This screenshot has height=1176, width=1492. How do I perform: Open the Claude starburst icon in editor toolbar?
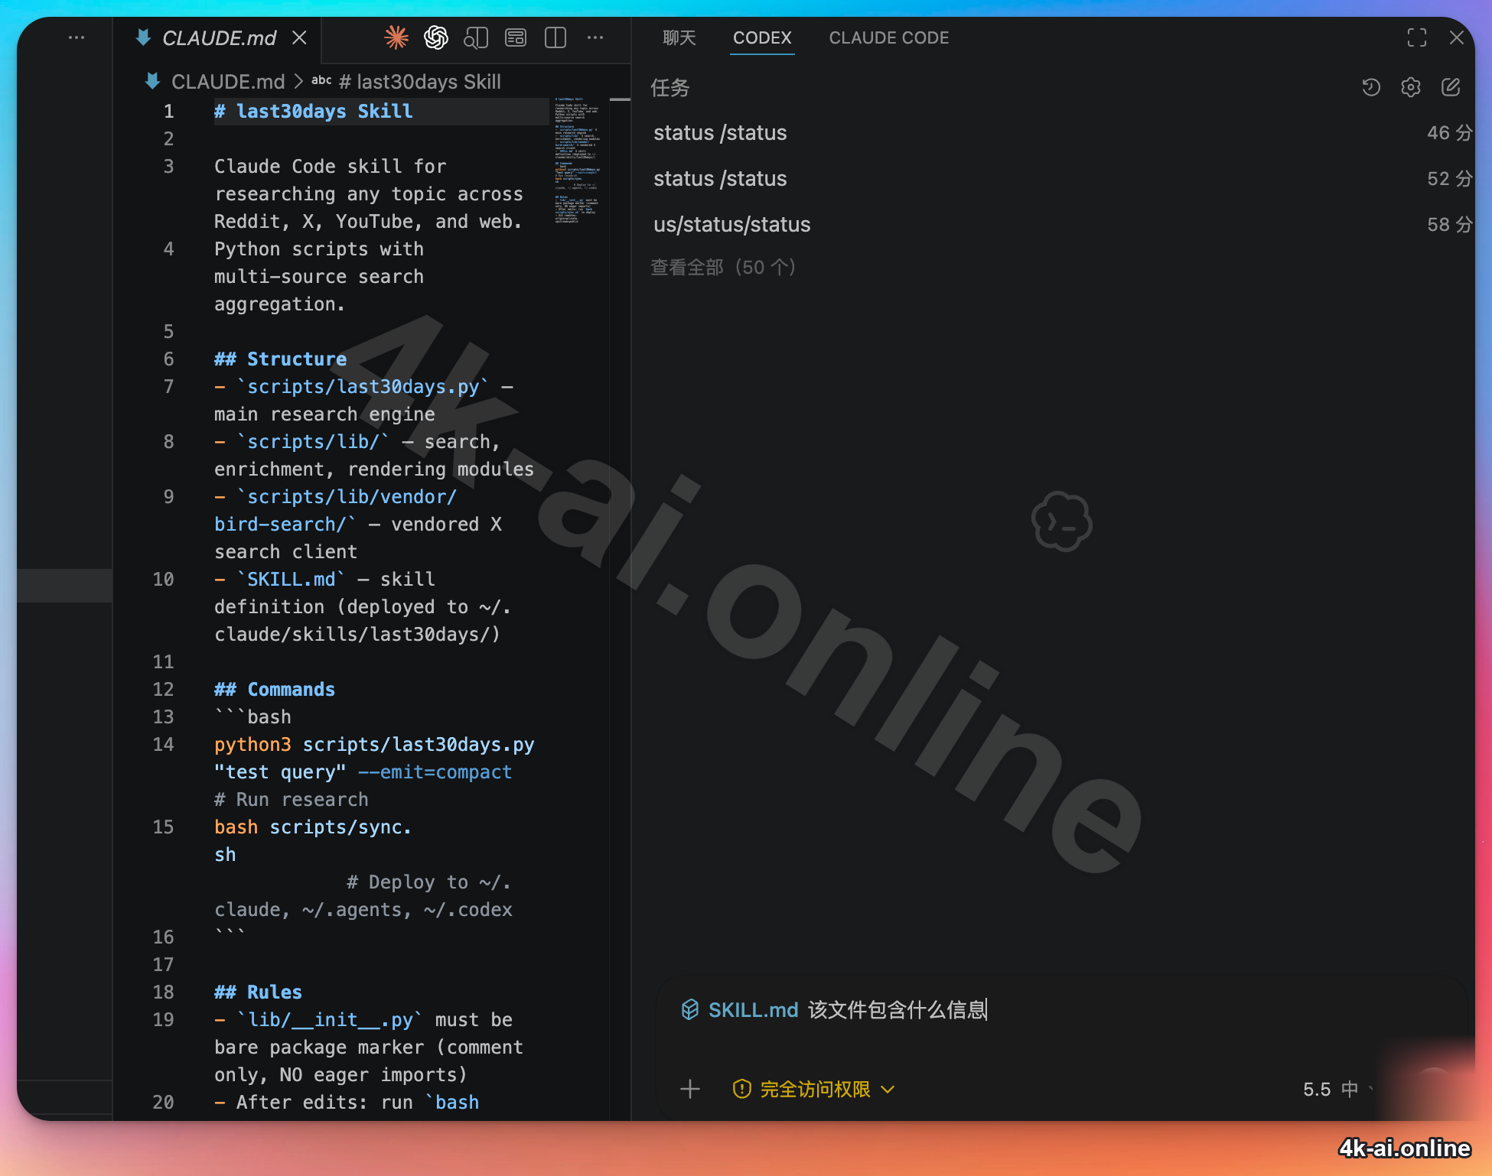[x=396, y=37]
